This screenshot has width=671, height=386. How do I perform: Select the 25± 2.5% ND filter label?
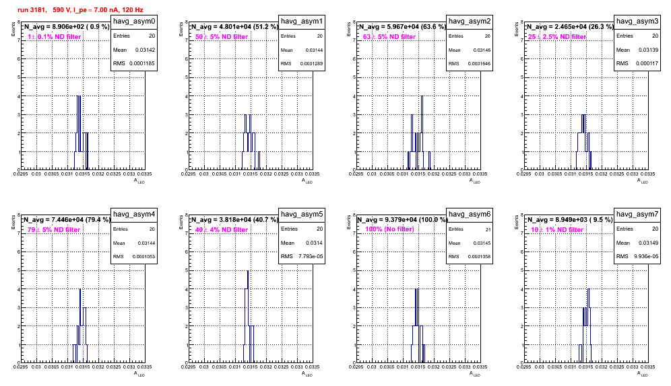[557, 37]
